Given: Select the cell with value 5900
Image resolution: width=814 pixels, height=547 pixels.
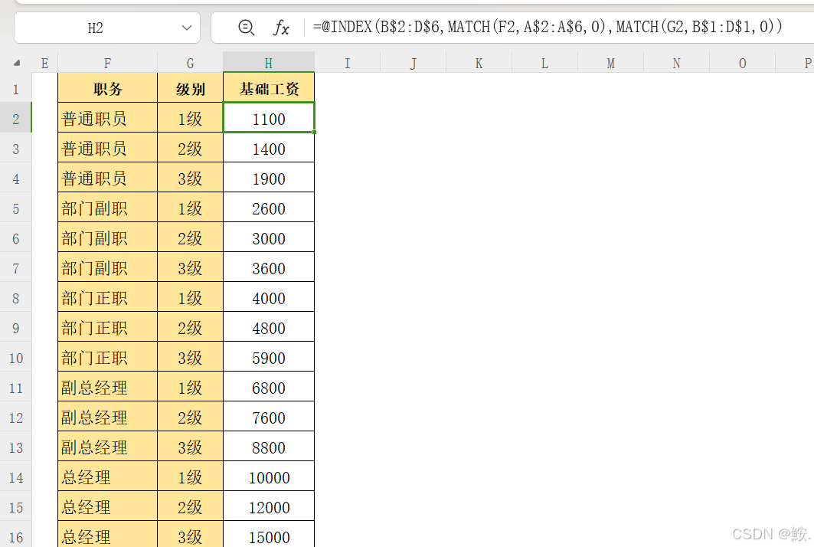Looking at the screenshot, I should point(269,357).
